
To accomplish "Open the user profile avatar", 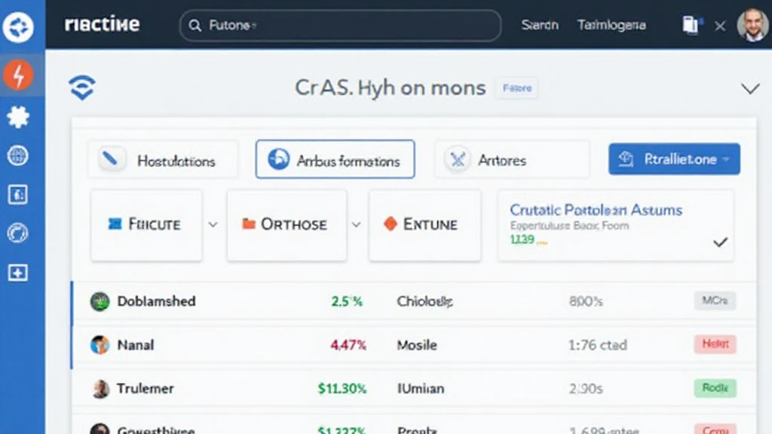I will click(x=751, y=26).
